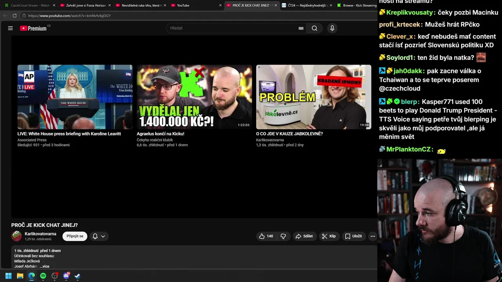This screenshot has width=502, height=282.
Task: Click the Připojit se join button
Action: click(x=75, y=236)
